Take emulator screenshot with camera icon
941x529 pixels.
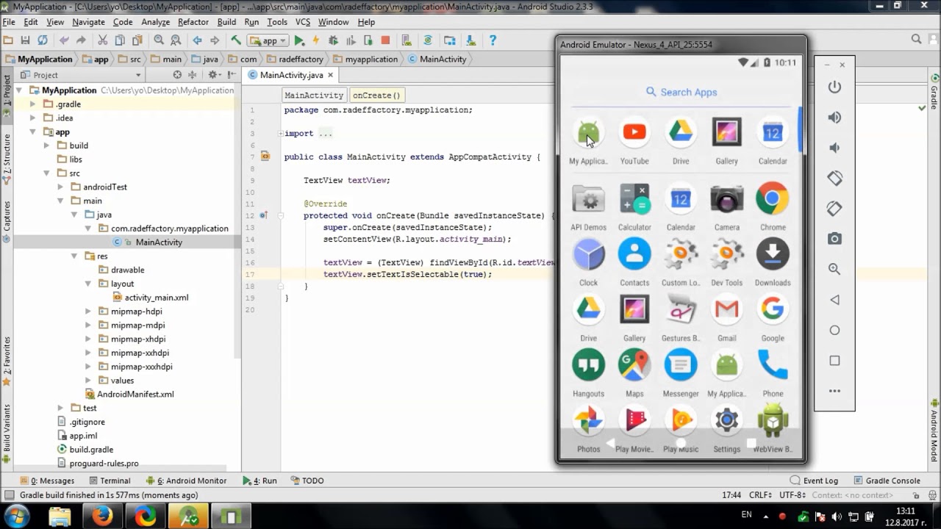pyautogui.click(x=834, y=239)
